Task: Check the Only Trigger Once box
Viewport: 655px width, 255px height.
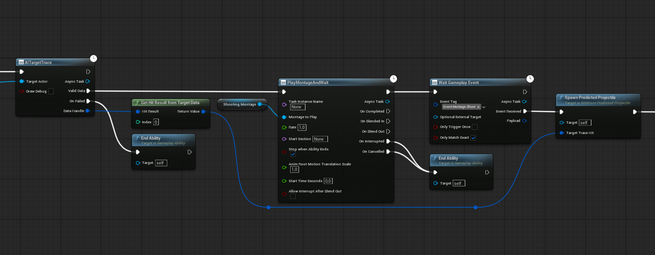Action: 475,127
